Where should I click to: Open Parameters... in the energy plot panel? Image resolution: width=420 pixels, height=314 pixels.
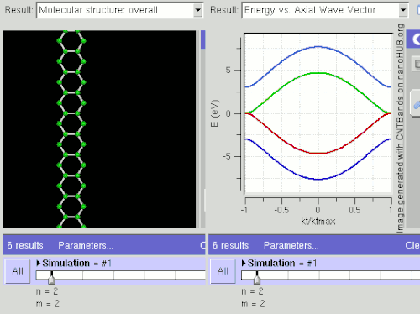click(291, 245)
